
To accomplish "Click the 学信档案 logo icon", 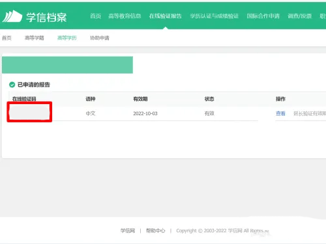I will click(x=12, y=16).
